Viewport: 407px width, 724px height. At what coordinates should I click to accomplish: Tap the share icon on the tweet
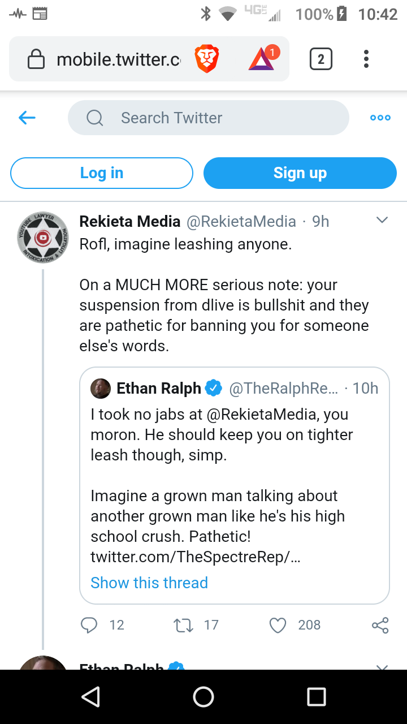click(380, 625)
